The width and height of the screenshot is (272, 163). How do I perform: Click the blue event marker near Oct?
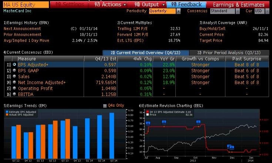198,122
